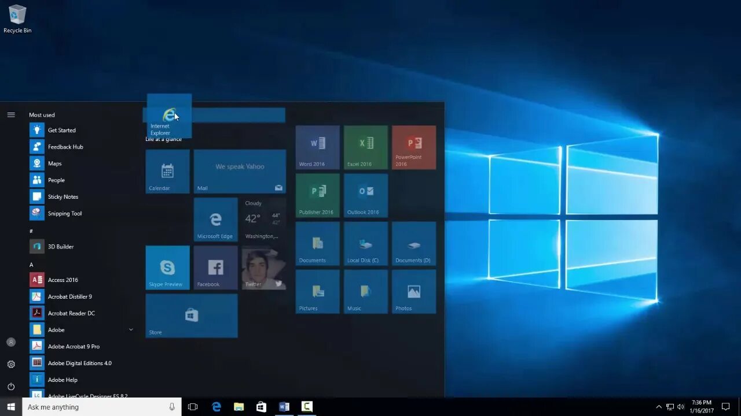Open Adobe Help
This screenshot has height=416, width=741.
[81, 380]
